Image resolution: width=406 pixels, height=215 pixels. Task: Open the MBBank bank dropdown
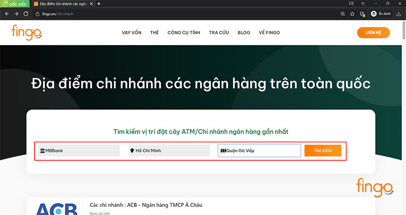79,151
